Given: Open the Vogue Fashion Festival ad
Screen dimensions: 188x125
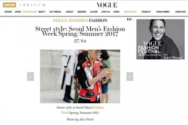Looking at the screenshot, I should tap(160, 39).
